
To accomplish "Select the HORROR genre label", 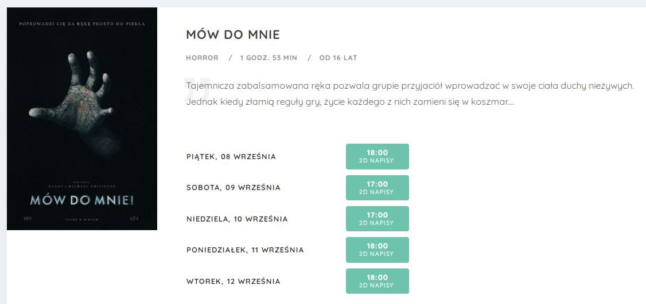I will (x=203, y=58).
